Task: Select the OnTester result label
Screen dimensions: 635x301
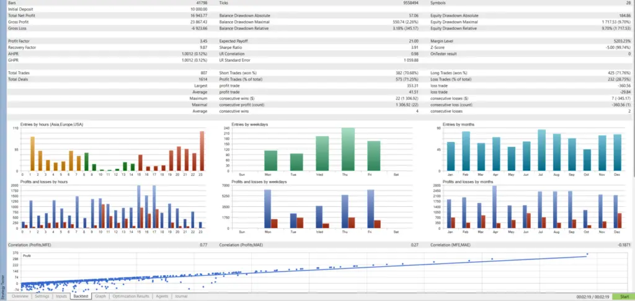Action: coord(443,54)
